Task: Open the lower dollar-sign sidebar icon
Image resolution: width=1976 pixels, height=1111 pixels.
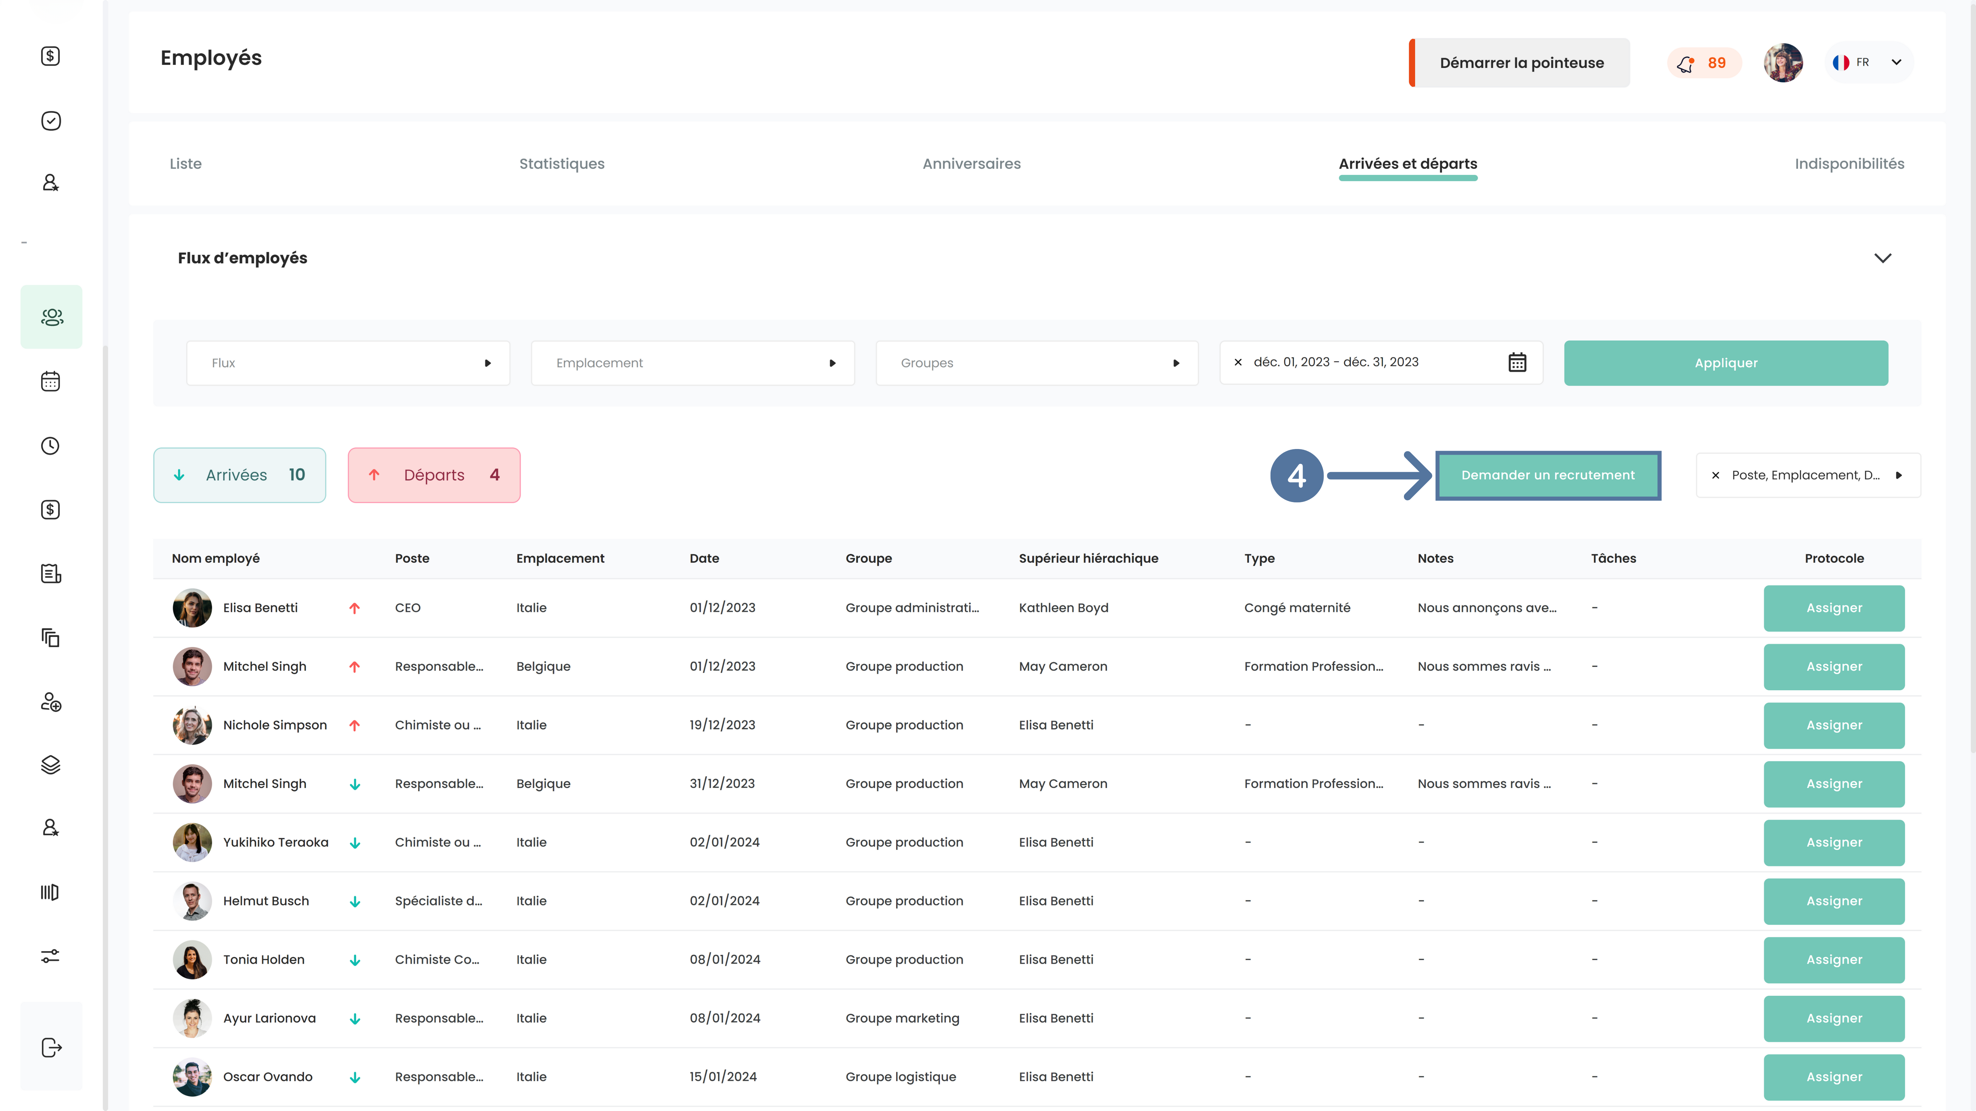Action: pyautogui.click(x=51, y=510)
